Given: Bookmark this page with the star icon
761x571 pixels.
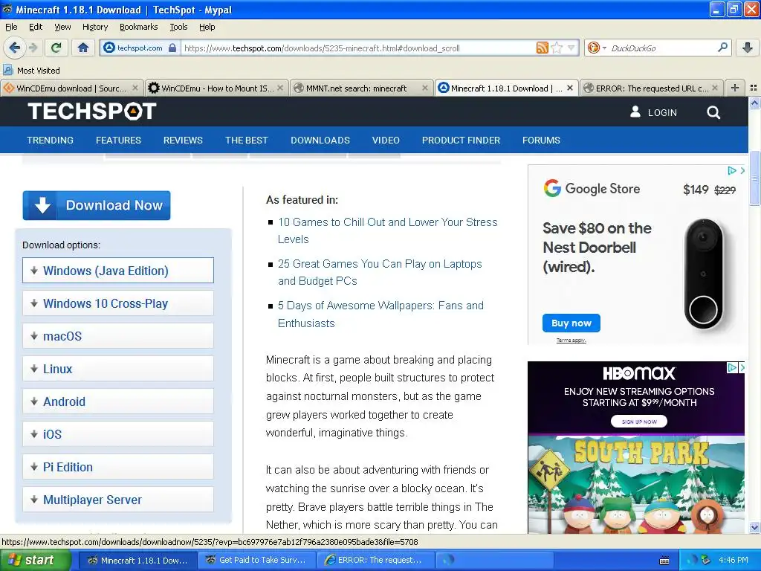Looking at the screenshot, I should click(557, 48).
